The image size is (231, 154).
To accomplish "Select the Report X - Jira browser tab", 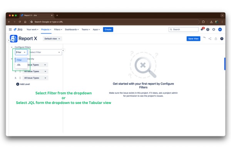I will [x=37, y=15].
